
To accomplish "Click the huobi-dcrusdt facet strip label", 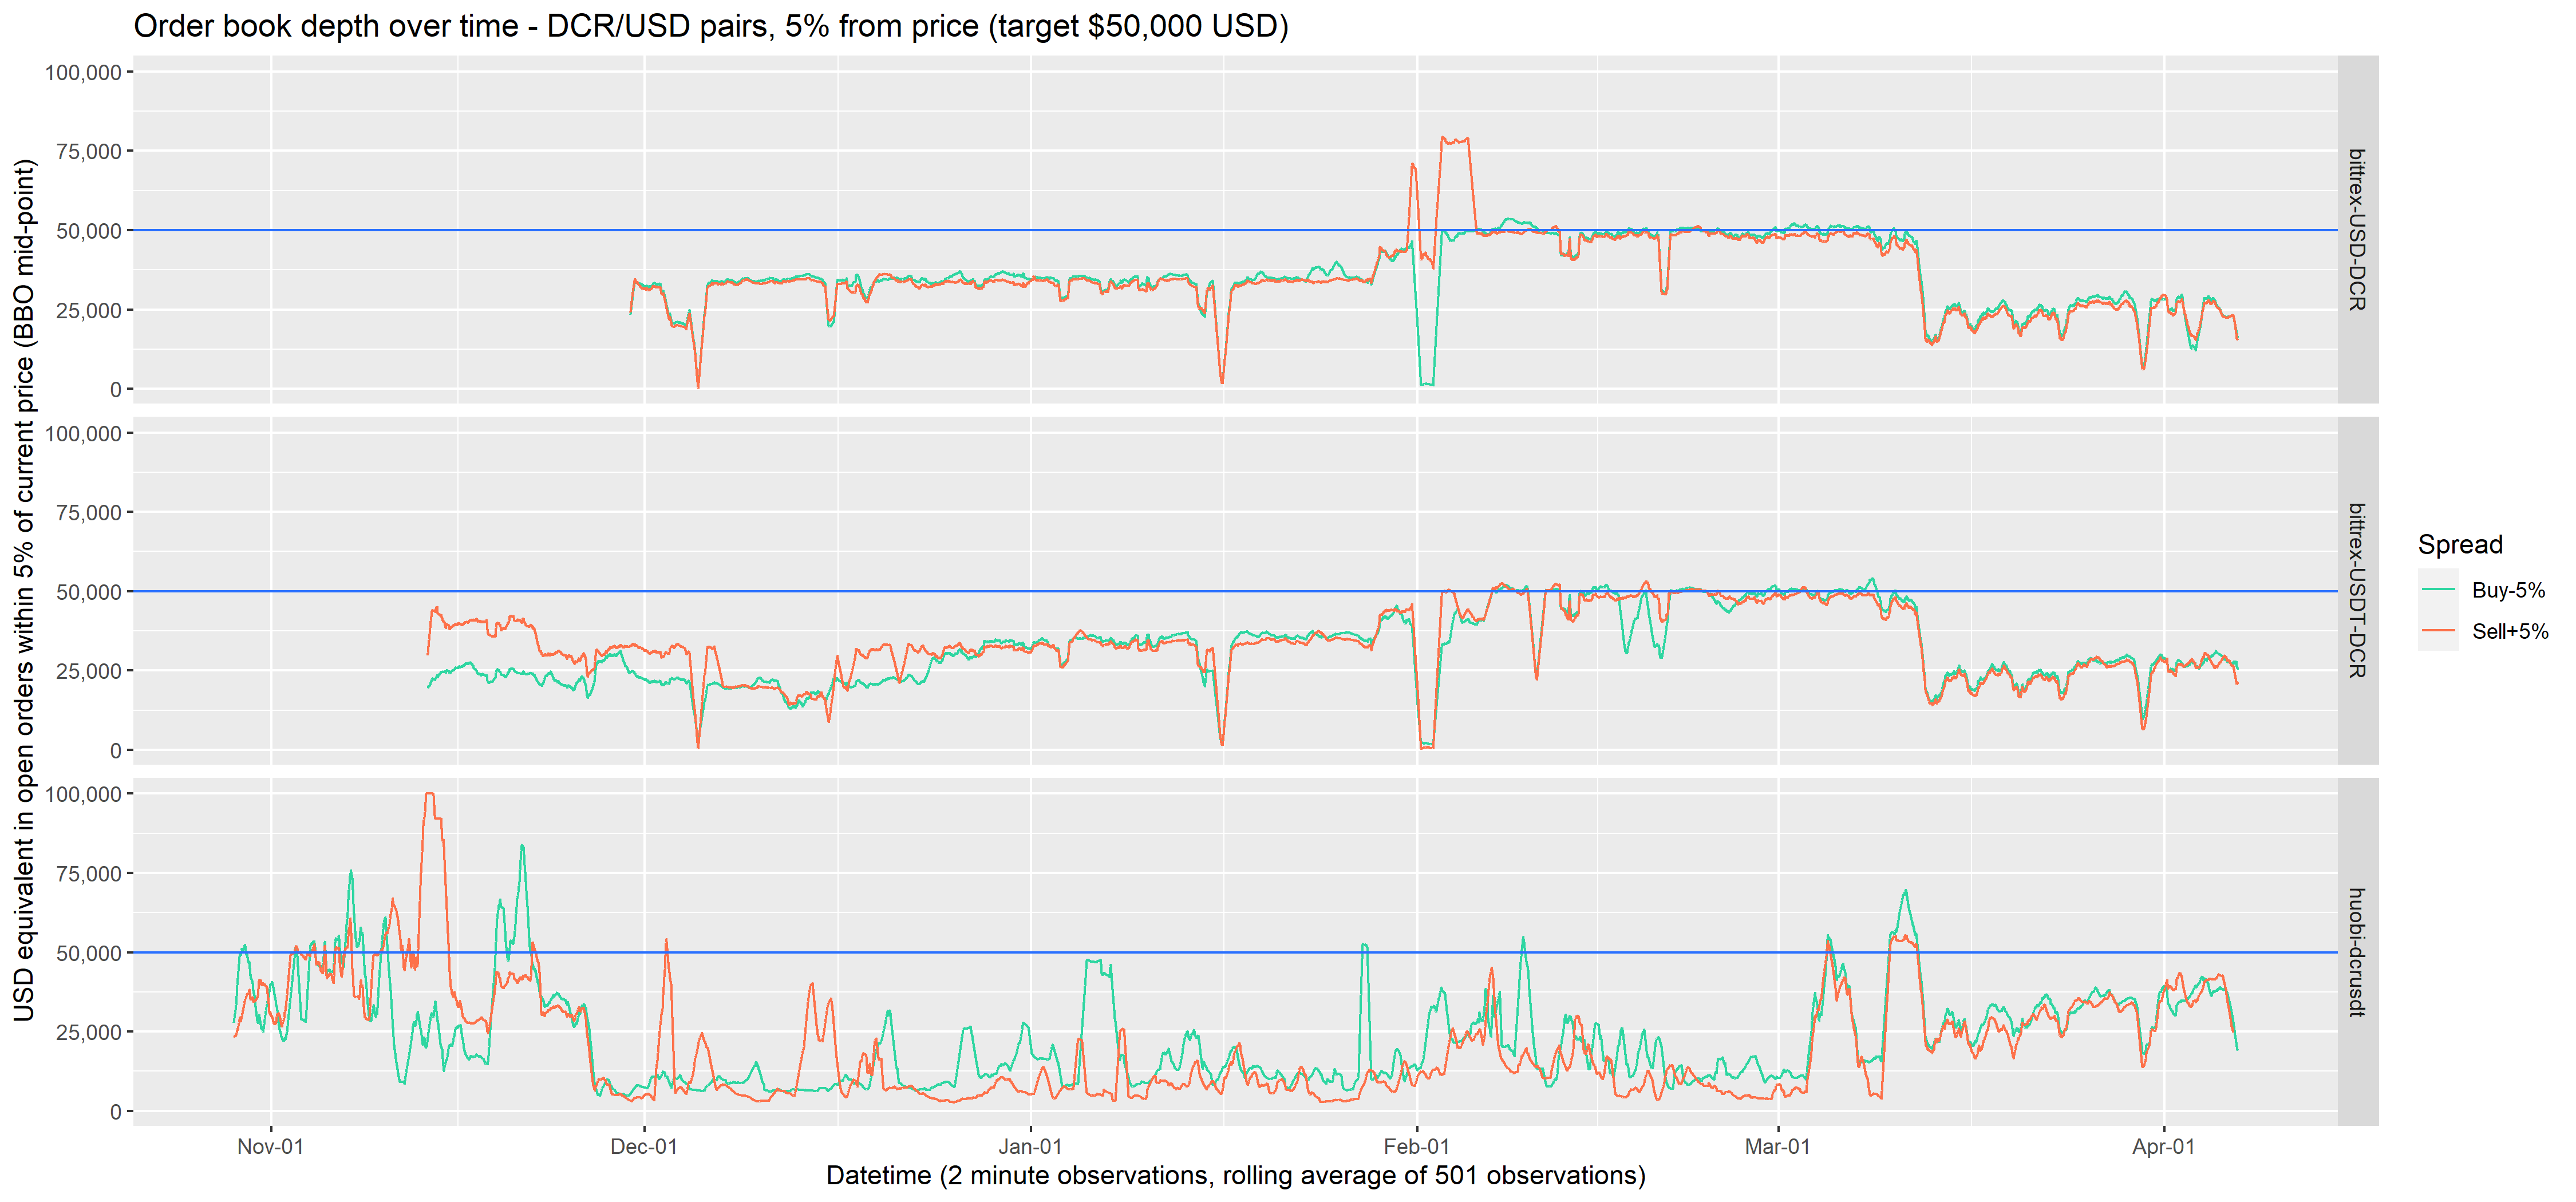I will pyautogui.click(x=2357, y=952).
